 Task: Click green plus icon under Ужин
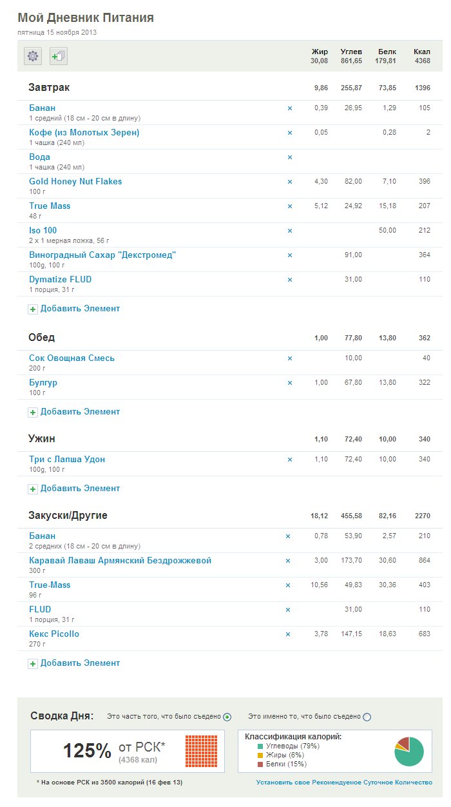tap(33, 489)
